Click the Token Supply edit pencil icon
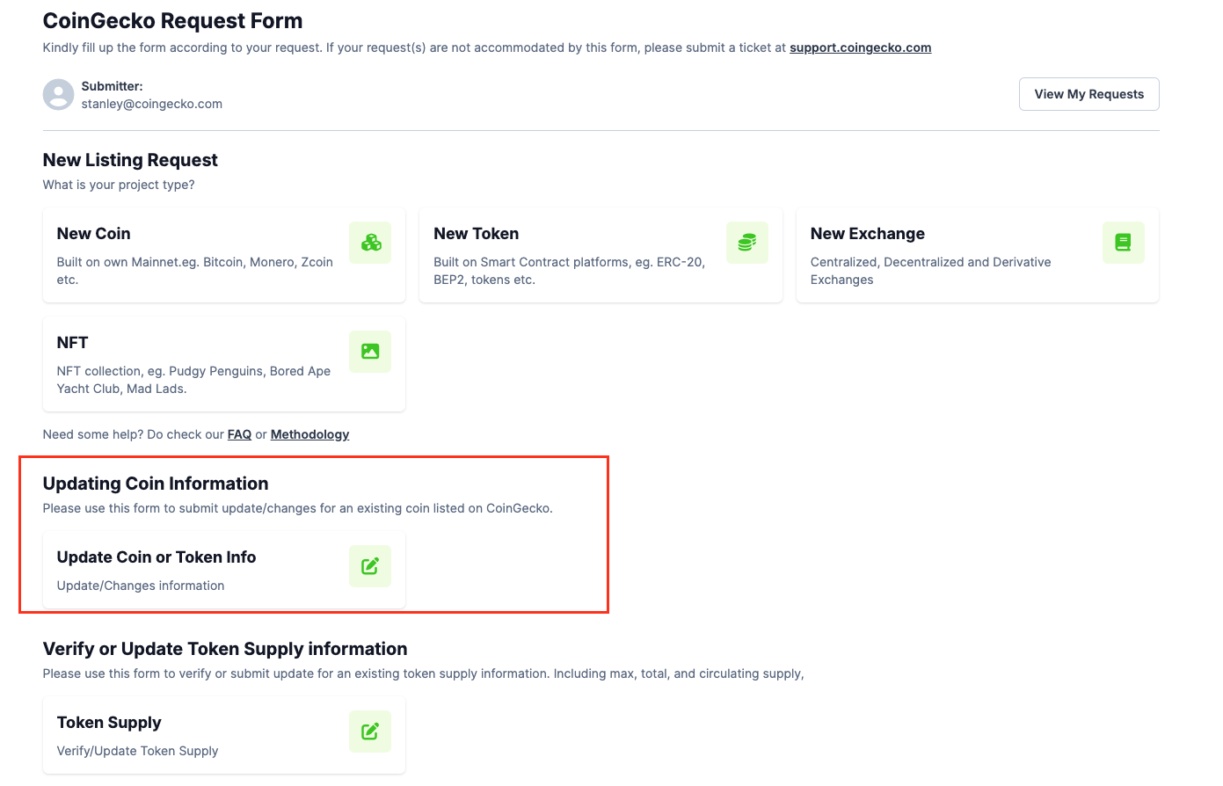 click(x=370, y=731)
